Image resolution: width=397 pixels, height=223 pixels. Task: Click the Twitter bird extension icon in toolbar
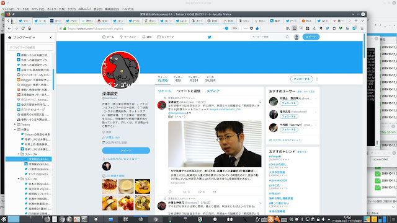328,28
